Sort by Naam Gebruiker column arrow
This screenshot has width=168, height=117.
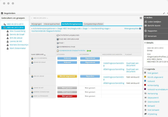[45, 55]
